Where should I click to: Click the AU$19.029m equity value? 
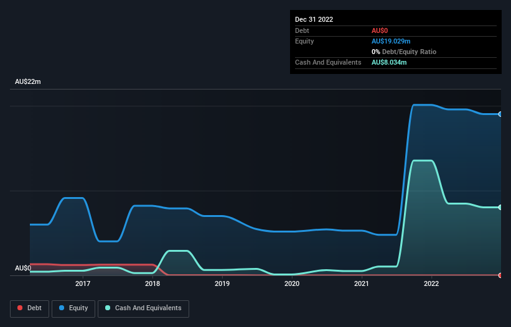pos(391,41)
